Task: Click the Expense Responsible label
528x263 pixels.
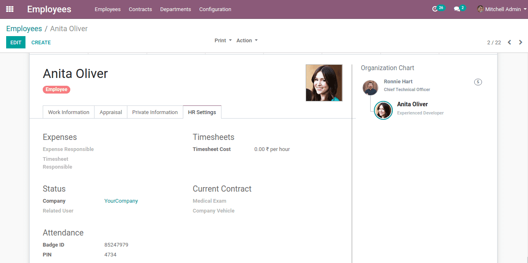Action: (x=68, y=149)
